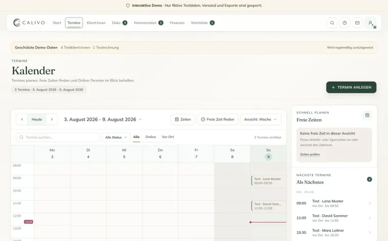Viewport: 388px width, 241px height.
Task: Open chevron for David Sommer appointment
Action: [x=370, y=218]
